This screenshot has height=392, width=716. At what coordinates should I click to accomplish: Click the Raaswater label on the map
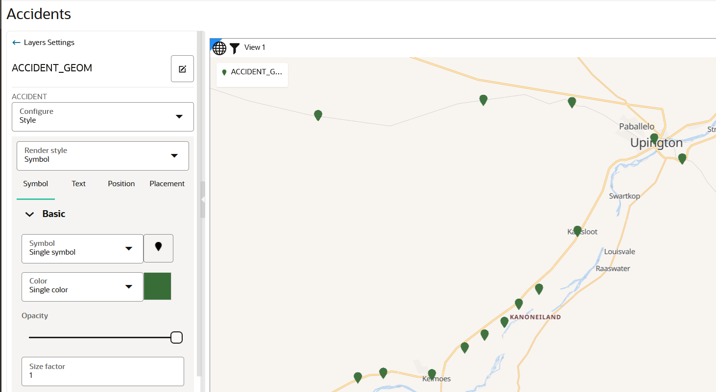tap(613, 268)
